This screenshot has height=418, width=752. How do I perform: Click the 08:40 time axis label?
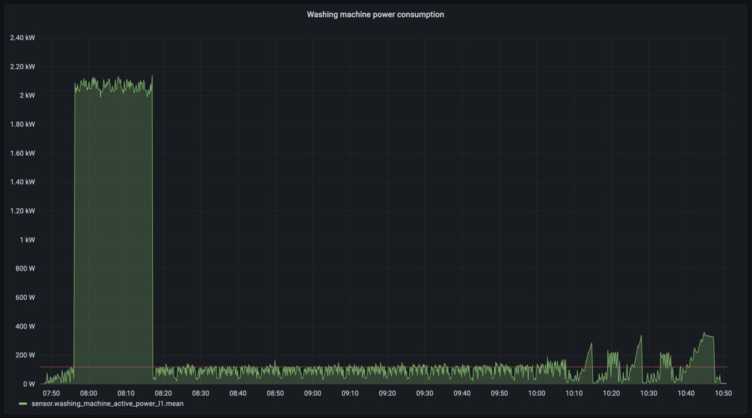click(x=238, y=393)
